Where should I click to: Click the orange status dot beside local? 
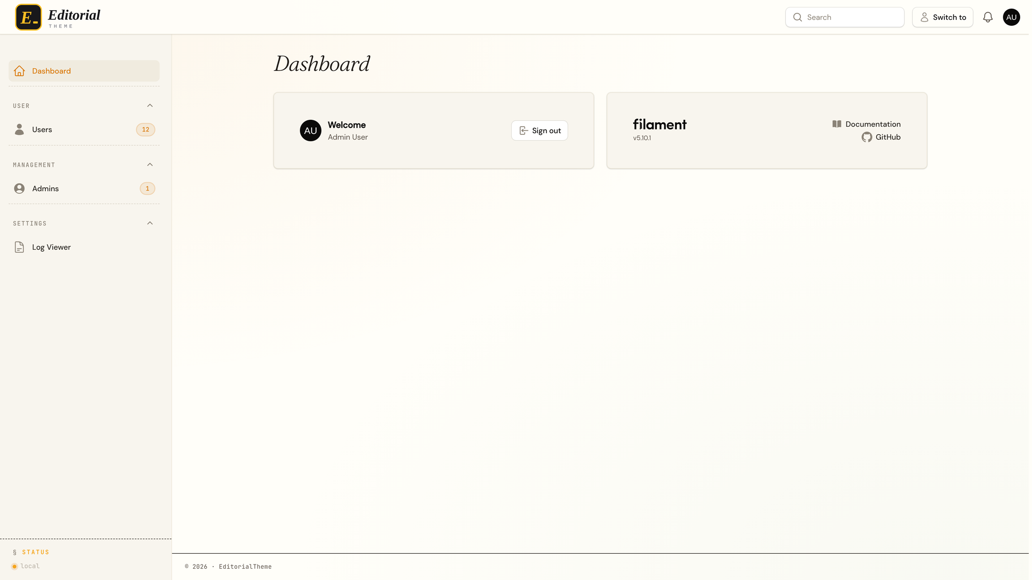[x=15, y=567]
